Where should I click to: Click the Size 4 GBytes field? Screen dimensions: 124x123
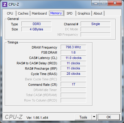pos(36,29)
